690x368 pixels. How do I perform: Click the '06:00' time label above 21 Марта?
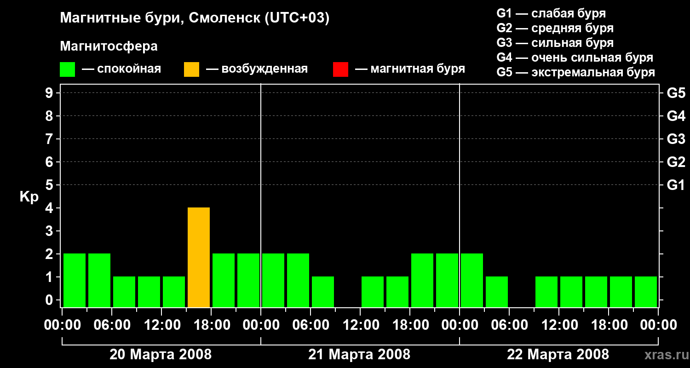pos(310,325)
